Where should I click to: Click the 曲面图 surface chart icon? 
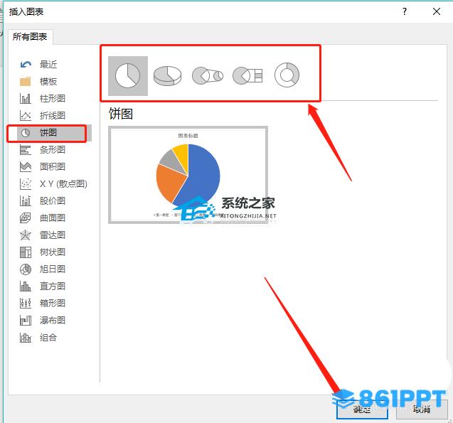click(26, 218)
